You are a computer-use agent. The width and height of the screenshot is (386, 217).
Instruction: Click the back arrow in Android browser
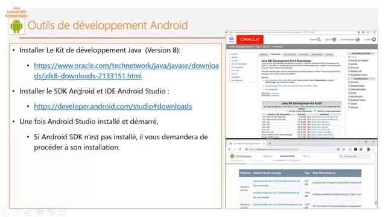pyautogui.click(x=230, y=149)
